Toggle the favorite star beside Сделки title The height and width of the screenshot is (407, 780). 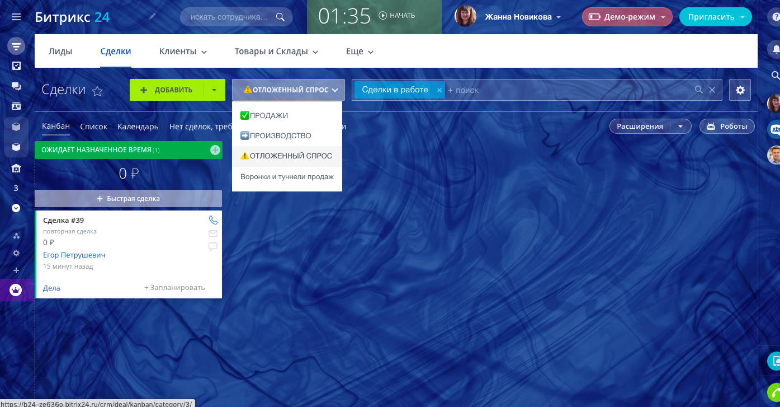pos(97,91)
